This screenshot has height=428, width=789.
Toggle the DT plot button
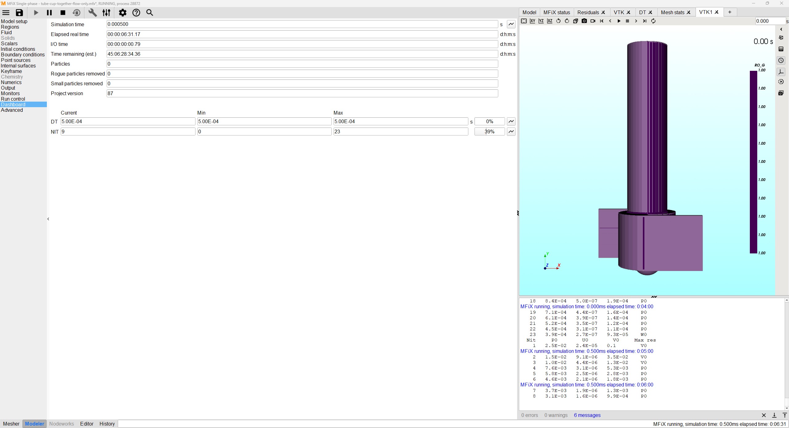coord(511,121)
